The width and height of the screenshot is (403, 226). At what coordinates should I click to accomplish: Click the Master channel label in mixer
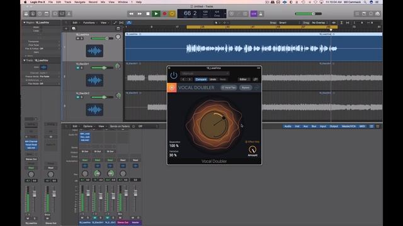point(135,223)
